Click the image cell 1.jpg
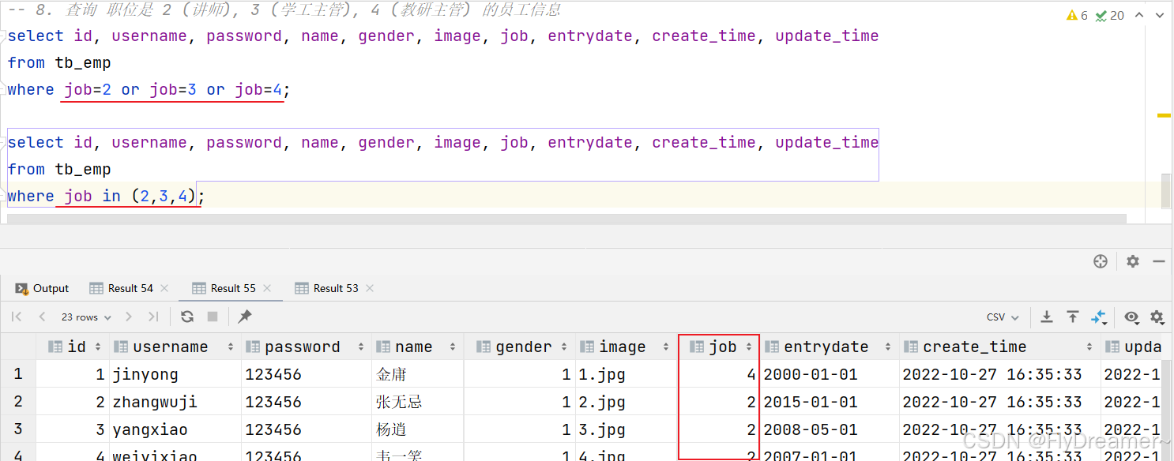This screenshot has width=1174, height=461. coord(626,374)
